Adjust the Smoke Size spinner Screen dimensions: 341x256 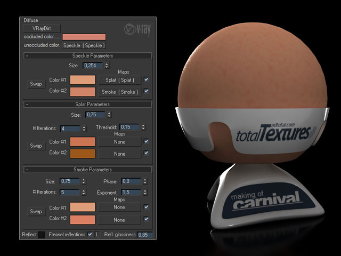84,181
